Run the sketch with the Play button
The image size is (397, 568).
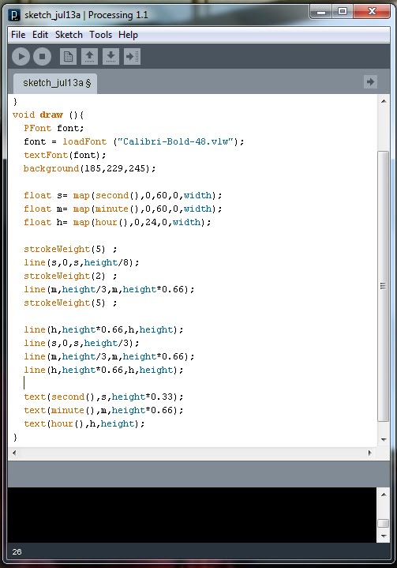point(21,57)
